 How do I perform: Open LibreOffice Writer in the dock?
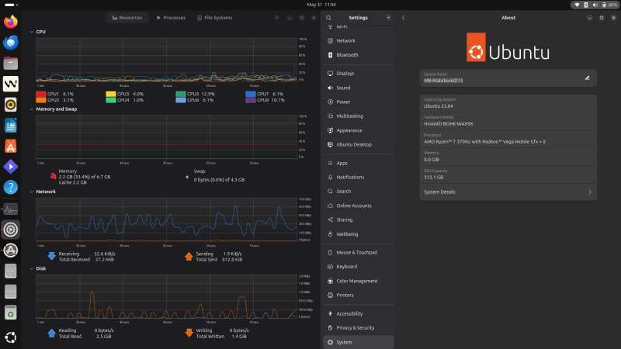pyautogui.click(x=11, y=126)
